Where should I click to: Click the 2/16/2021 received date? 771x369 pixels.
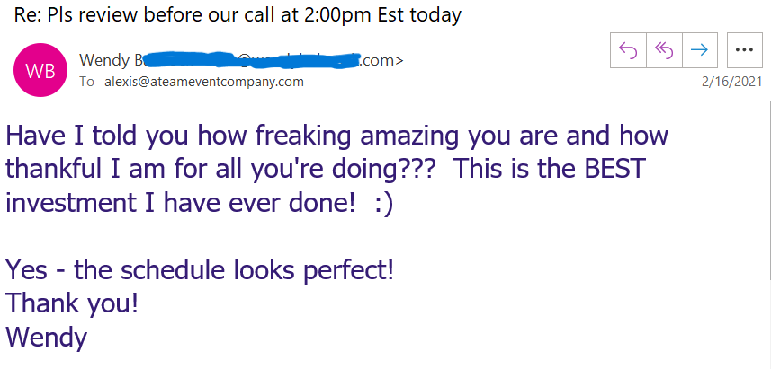[x=731, y=82]
